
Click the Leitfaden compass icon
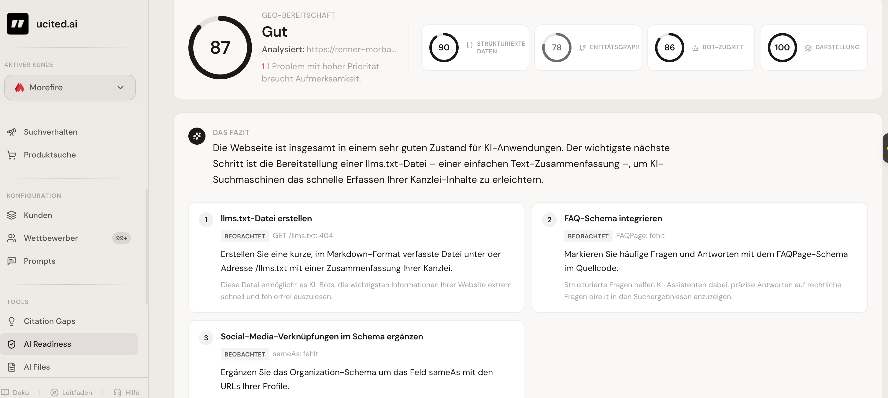point(54,393)
